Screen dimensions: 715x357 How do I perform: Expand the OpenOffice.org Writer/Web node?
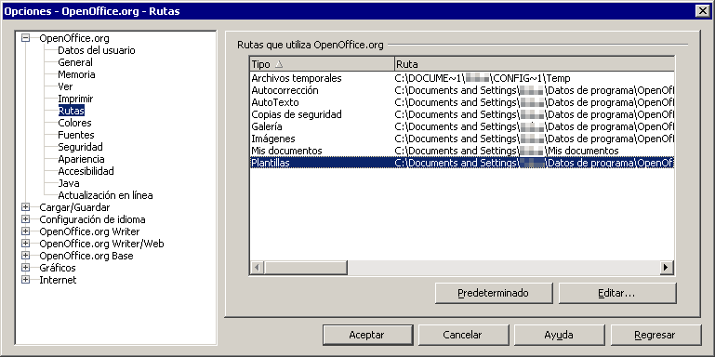coord(25,244)
